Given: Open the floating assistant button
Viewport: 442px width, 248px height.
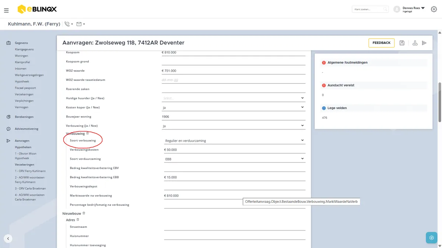Looking at the screenshot, I should [431, 238].
